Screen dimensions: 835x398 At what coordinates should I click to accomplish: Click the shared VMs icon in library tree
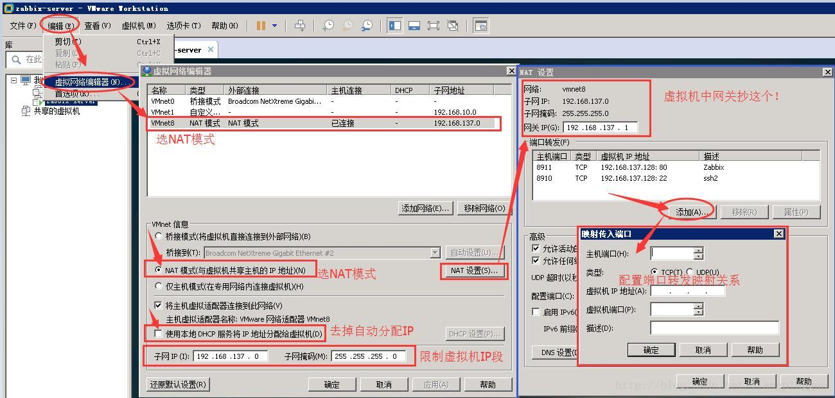click(26, 111)
